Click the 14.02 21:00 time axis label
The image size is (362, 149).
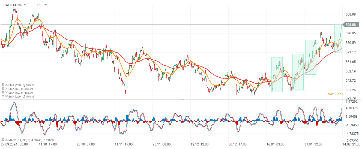click(x=351, y=144)
